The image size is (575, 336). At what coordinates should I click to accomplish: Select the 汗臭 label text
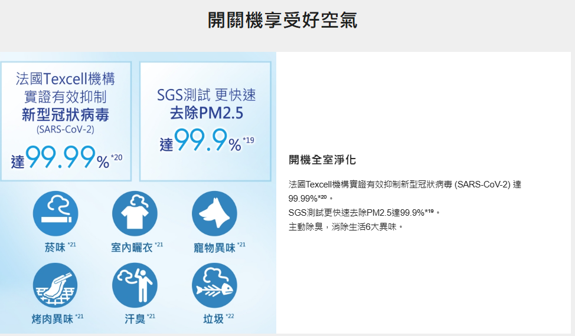pyautogui.click(x=135, y=319)
